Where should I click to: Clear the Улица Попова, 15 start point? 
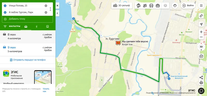tap(46, 6)
